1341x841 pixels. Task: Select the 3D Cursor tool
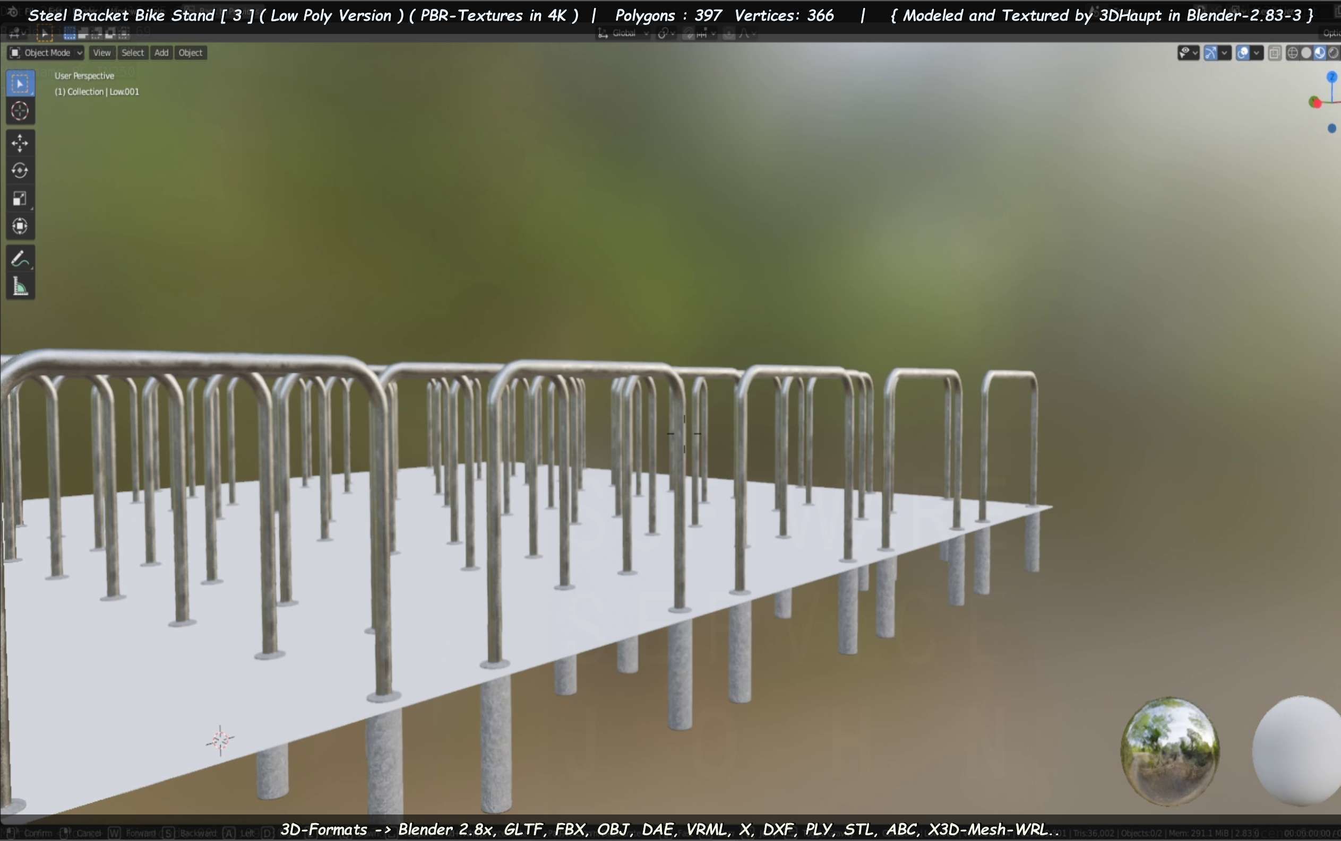click(20, 111)
